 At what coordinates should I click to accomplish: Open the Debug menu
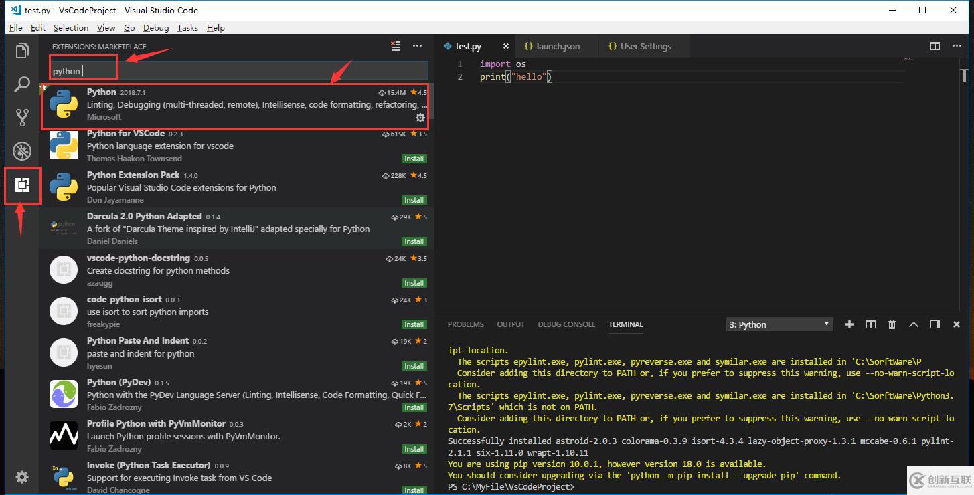point(156,27)
